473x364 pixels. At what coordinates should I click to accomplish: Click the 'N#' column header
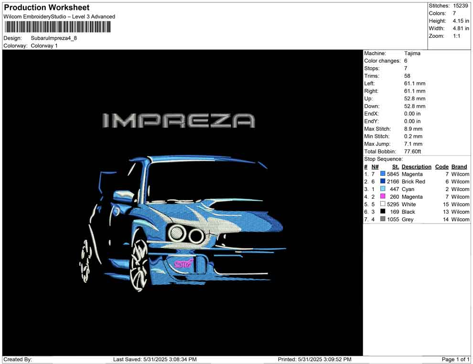375,167
